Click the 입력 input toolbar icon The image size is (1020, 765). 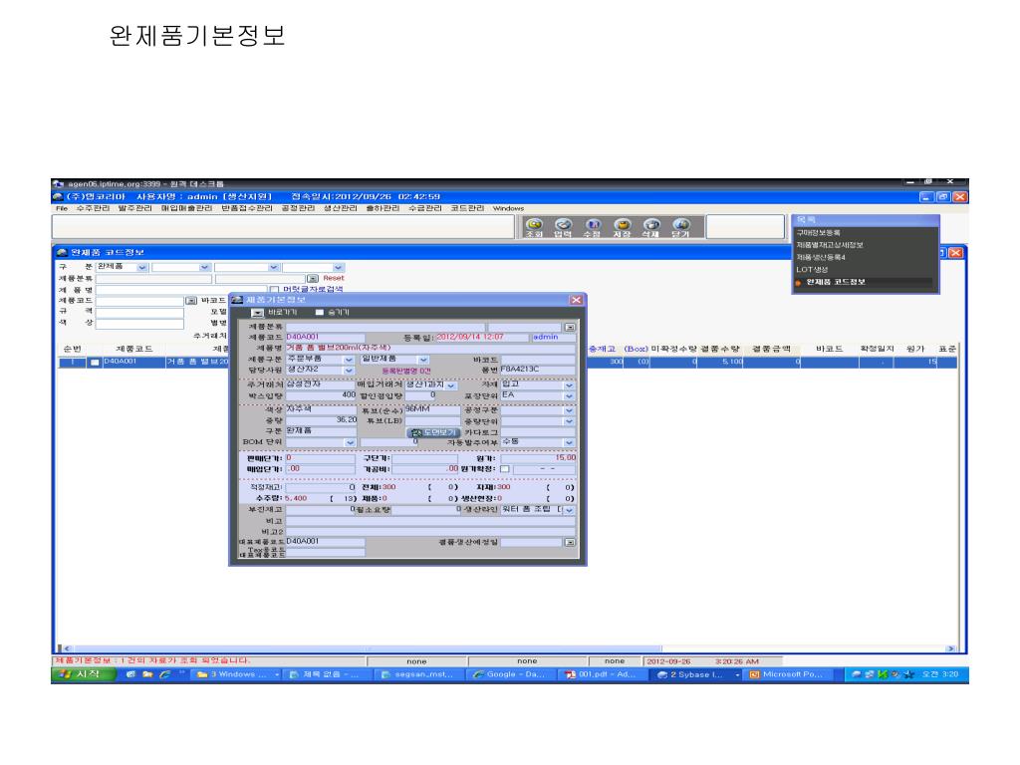tap(563, 228)
